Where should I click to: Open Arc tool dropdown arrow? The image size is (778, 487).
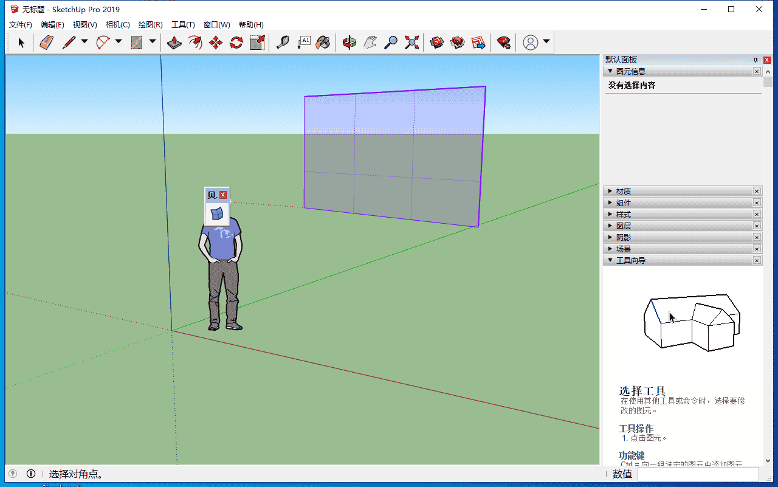119,42
